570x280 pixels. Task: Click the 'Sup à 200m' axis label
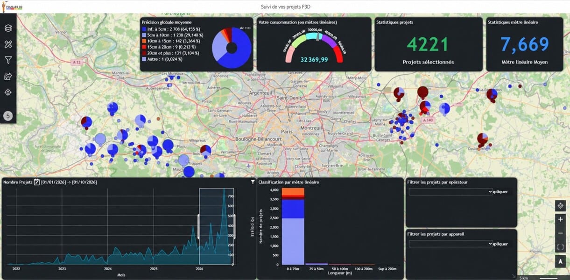387,269
